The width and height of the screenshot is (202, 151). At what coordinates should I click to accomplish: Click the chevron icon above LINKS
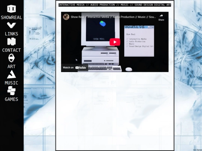(x=12, y=25)
